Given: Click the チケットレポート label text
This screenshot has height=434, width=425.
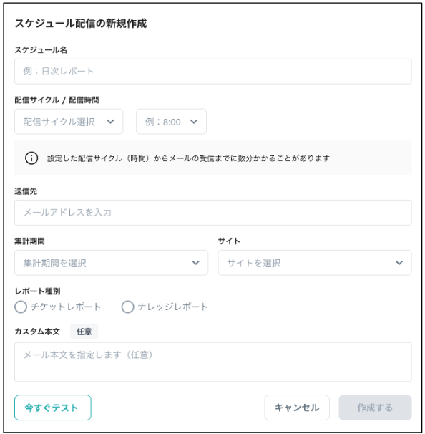Looking at the screenshot, I should click(x=66, y=307).
